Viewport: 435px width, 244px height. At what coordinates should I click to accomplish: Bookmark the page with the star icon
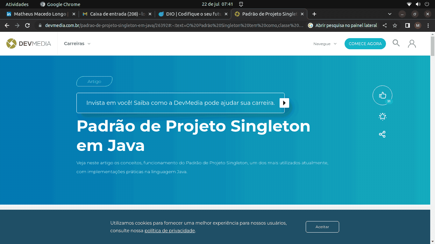coord(395,25)
